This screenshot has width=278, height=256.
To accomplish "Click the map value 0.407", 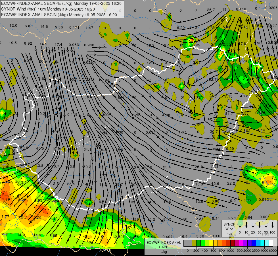I will 168,237.
